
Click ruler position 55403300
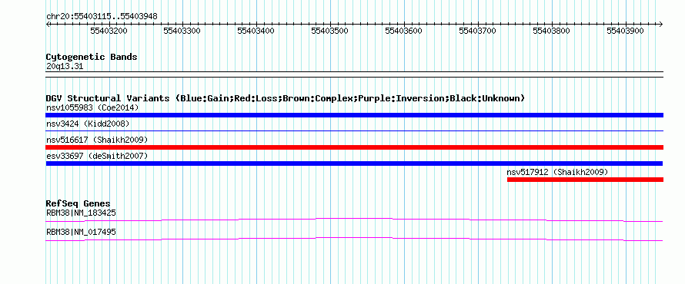coord(182,31)
